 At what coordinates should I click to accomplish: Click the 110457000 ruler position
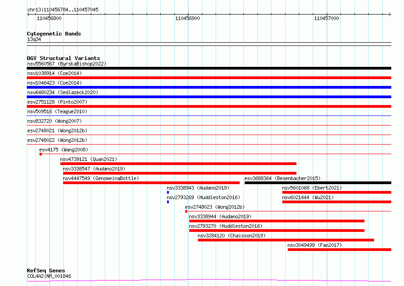tap(326, 18)
